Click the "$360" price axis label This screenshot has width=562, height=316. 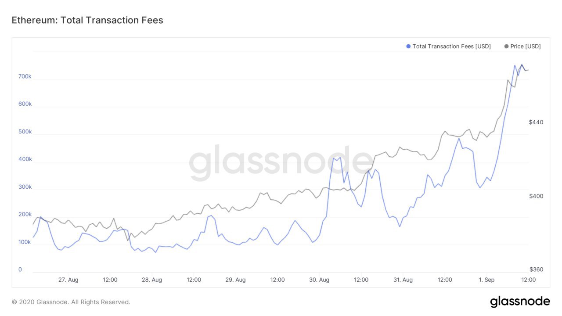point(536,269)
